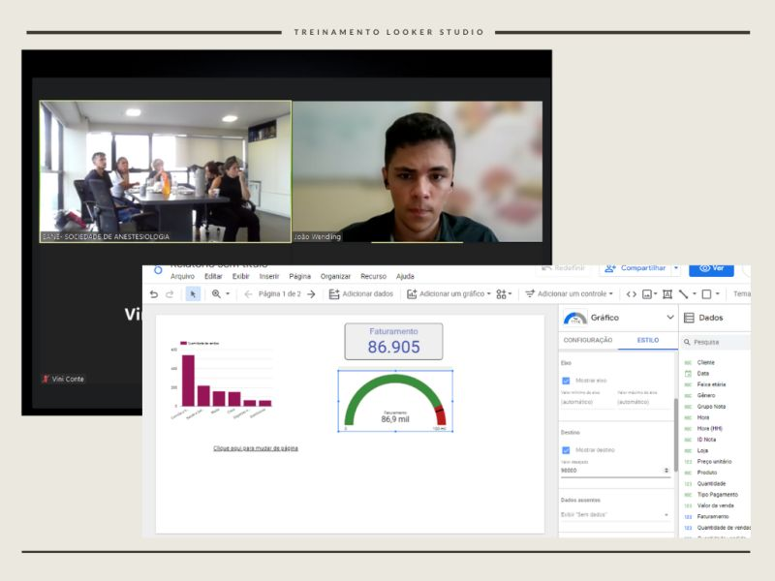Open the community visualizations icon
This screenshot has height=581, width=775.
501,294
